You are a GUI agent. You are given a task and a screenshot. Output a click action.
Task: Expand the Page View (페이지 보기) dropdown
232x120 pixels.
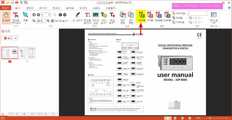(x=60, y=21)
